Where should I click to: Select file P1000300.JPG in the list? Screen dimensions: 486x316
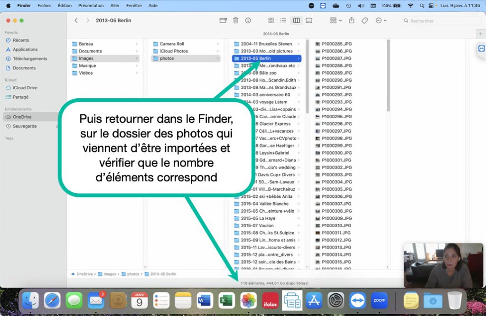pos(336,153)
